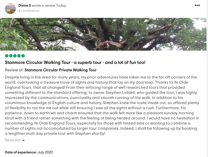Click the fifth green rating bubble
Screen dimensions: 208x157
pyautogui.click(x=23, y=56)
